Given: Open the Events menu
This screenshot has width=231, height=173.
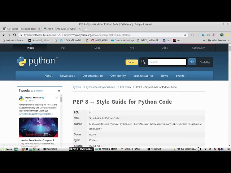Looking at the screenshot, I should [x=180, y=76].
